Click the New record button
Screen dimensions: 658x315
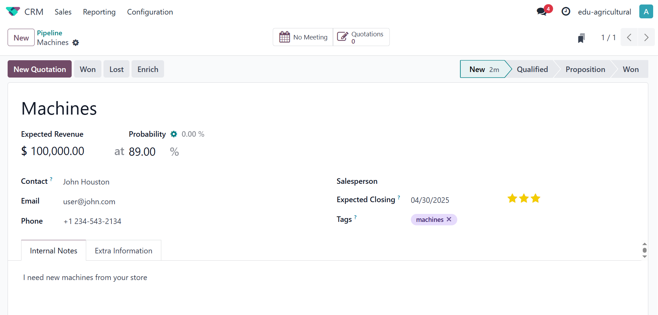pyautogui.click(x=21, y=37)
